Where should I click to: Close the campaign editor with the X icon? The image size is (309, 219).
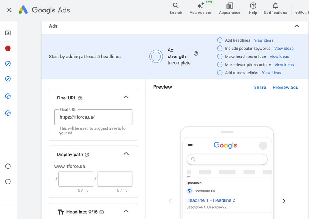pos(9,10)
